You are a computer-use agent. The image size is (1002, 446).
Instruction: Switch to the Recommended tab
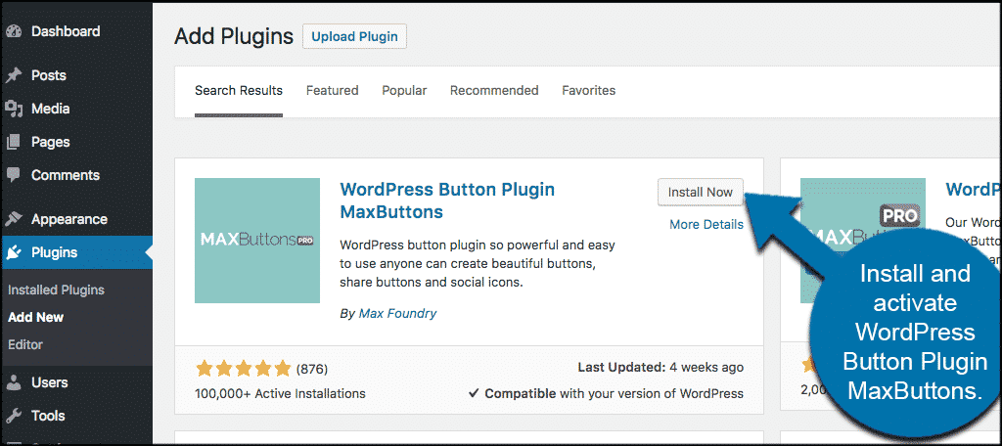494,91
